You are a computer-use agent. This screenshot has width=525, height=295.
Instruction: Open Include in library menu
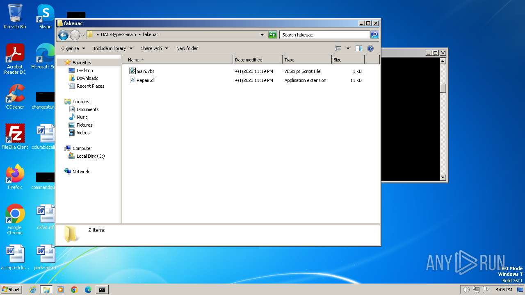[113, 48]
